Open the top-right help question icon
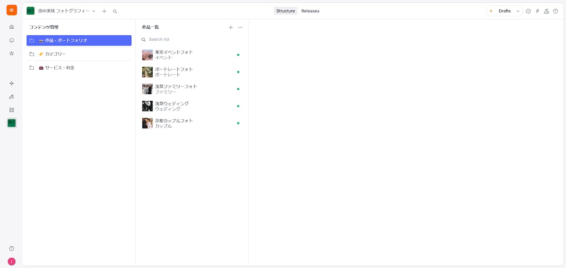This screenshot has height=268, width=566. coord(555,11)
